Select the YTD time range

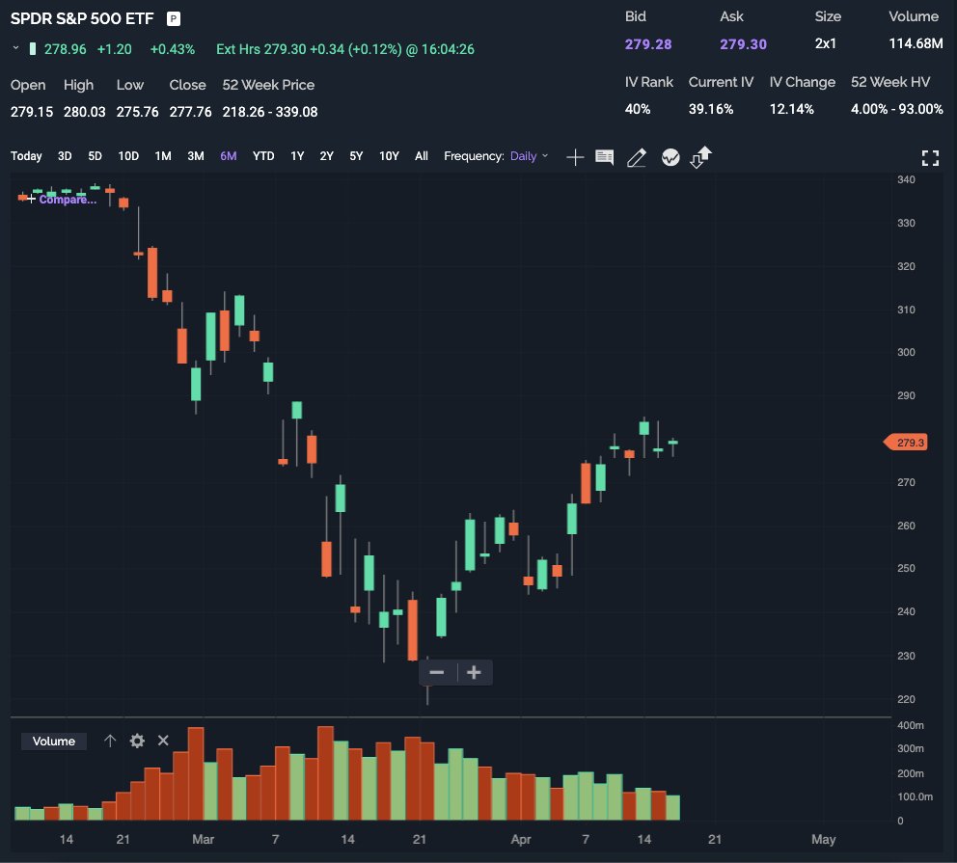click(x=263, y=156)
